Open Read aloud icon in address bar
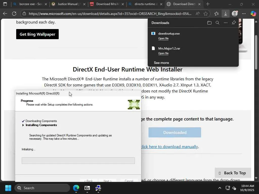259x194 pixels. (198, 14)
